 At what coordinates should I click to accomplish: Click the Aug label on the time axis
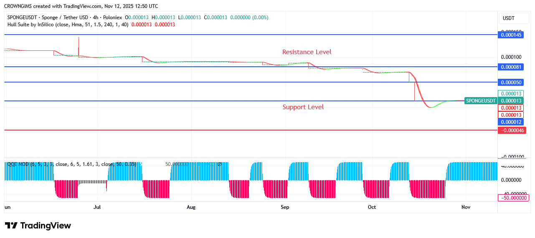pos(191,207)
